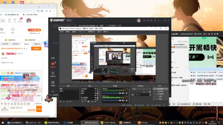This screenshot has width=223, height=125.
Task: Remove transition with the minus icon
Action: coord(147,92)
